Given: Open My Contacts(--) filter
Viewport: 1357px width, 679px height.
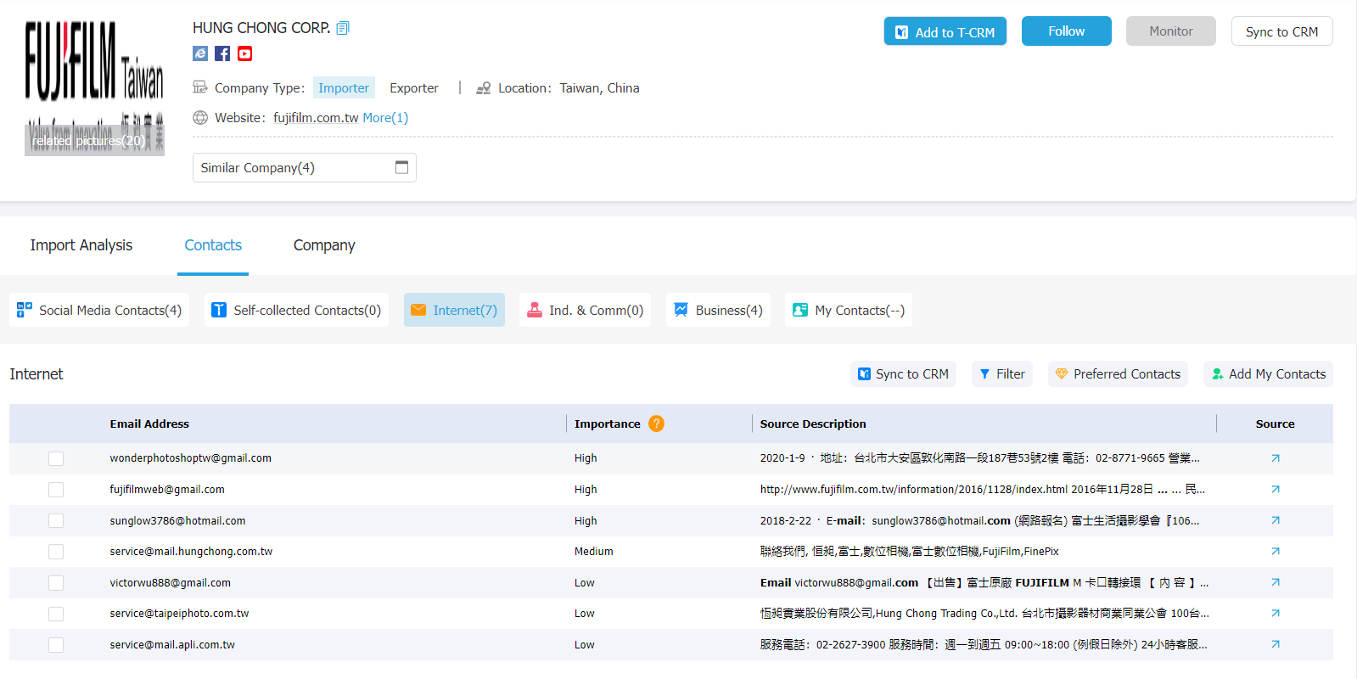Looking at the screenshot, I should 849,310.
